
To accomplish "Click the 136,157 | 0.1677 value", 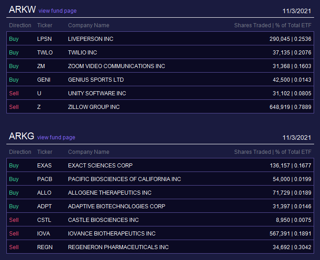I will 290,165.
